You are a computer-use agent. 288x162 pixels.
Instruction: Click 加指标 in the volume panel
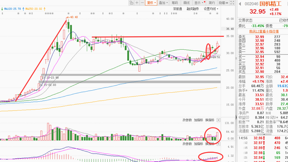pos(198,120)
